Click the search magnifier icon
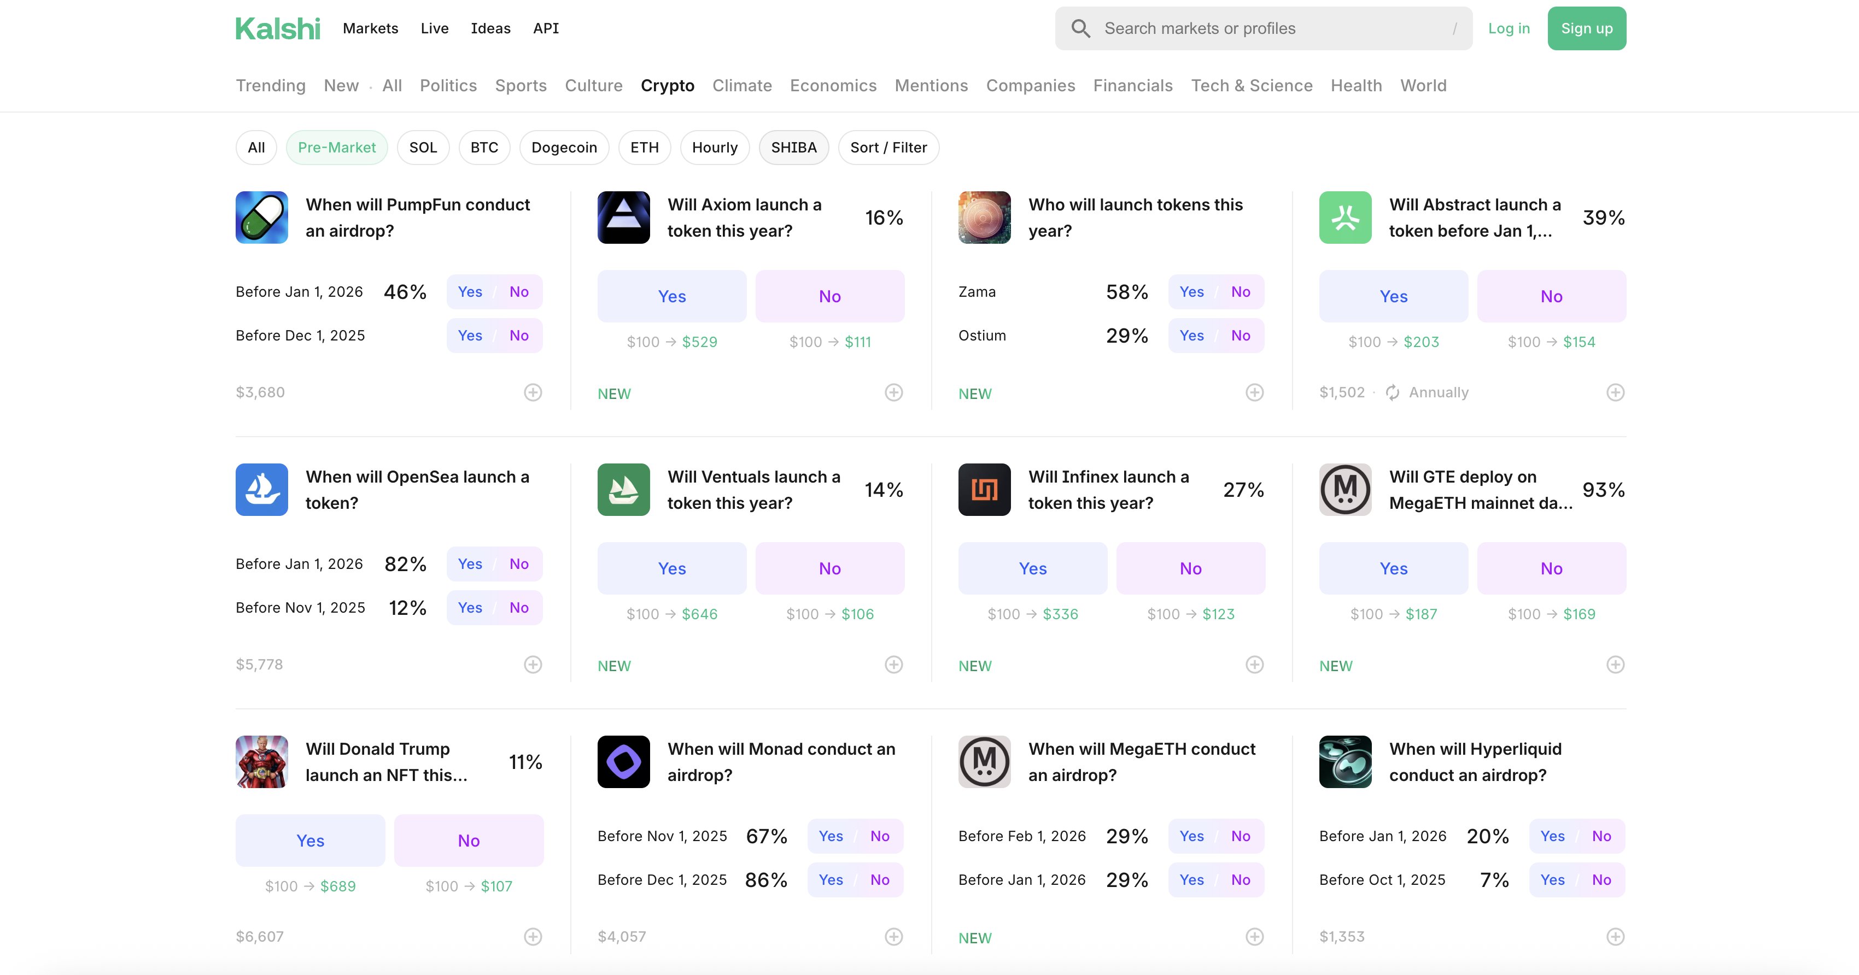This screenshot has width=1859, height=975. pyautogui.click(x=1080, y=29)
